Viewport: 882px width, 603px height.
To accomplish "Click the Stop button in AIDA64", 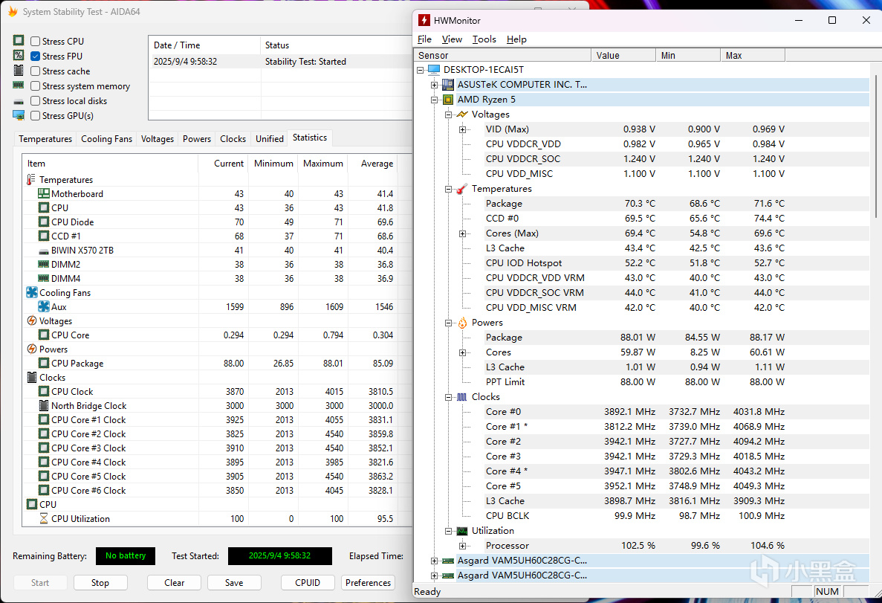I will tap(100, 583).
